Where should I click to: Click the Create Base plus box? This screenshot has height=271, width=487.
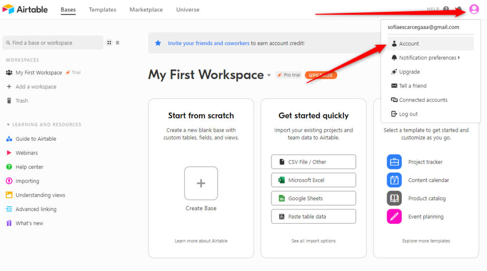pos(201,183)
